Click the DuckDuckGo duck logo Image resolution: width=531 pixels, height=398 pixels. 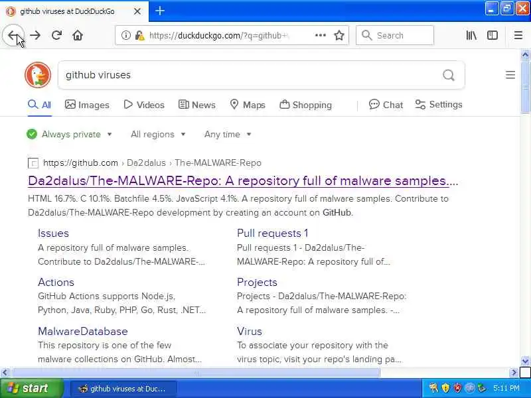click(x=38, y=75)
